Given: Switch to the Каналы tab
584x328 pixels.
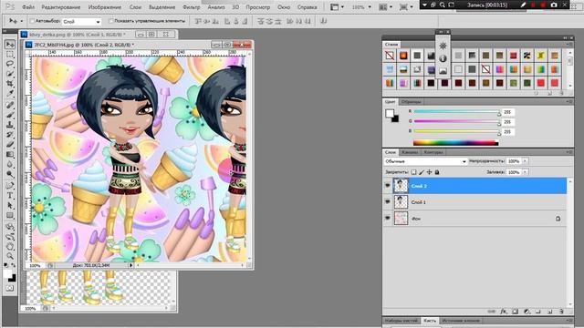Looking at the screenshot, I should point(410,152).
